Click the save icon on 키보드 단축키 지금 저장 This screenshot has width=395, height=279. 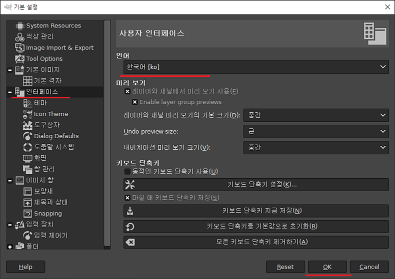(x=130, y=211)
